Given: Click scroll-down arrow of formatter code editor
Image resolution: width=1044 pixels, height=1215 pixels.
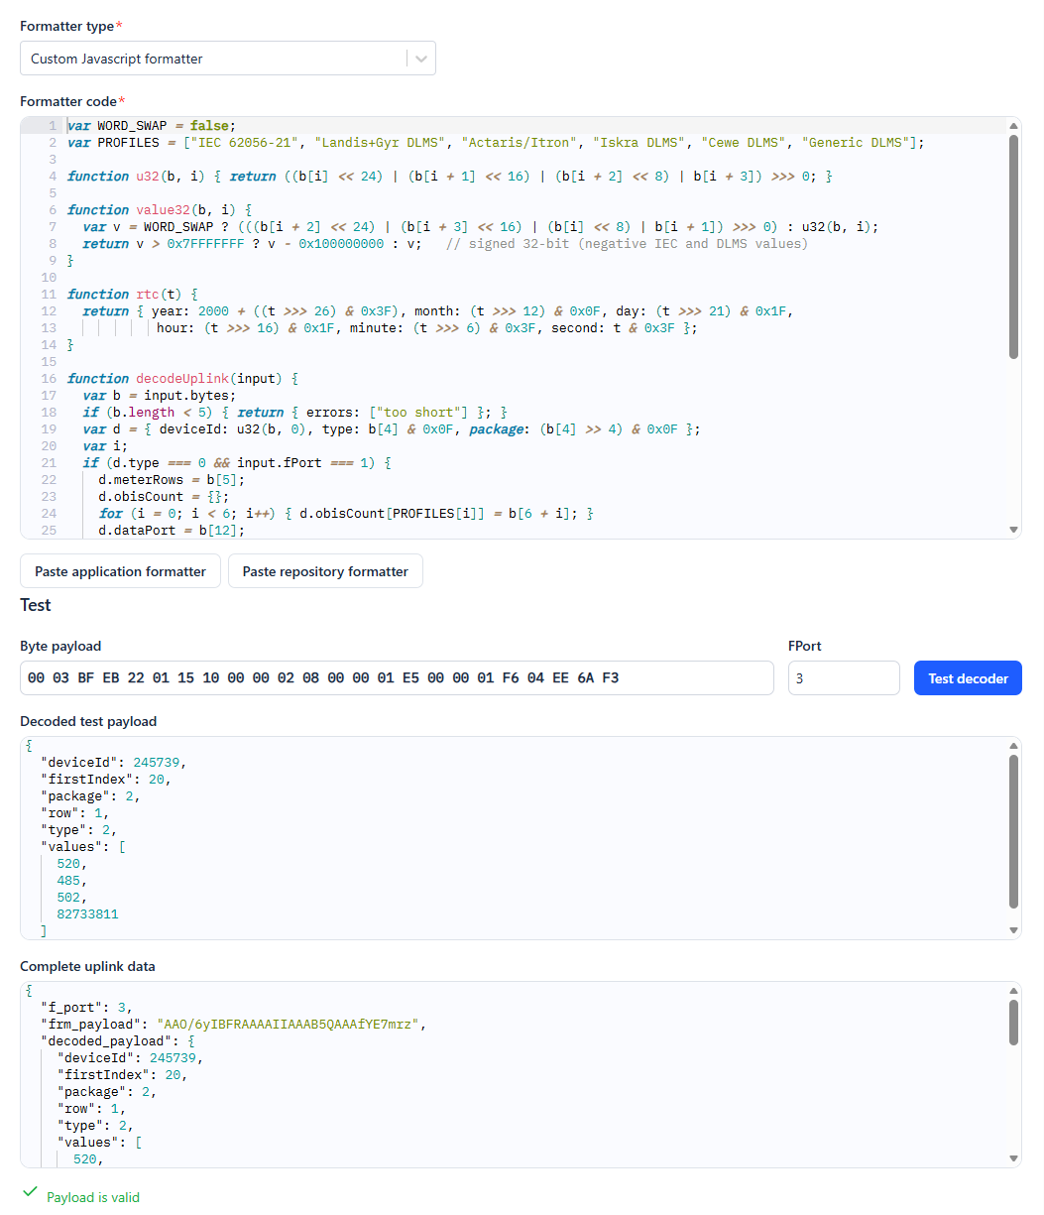Looking at the screenshot, I should tap(1013, 530).
